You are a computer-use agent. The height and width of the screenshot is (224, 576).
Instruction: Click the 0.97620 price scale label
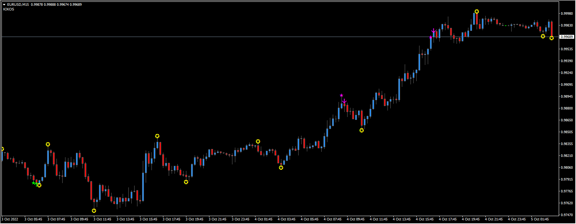(567, 203)
